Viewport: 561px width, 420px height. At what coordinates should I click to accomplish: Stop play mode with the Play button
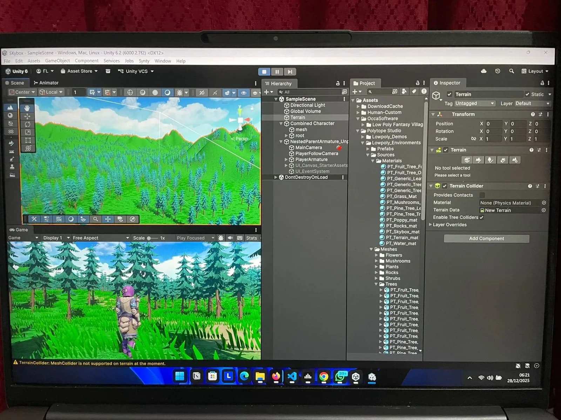coord(264,72)
